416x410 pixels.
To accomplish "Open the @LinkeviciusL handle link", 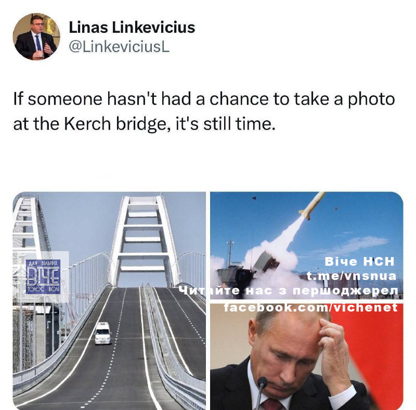I will pos(119,47).
